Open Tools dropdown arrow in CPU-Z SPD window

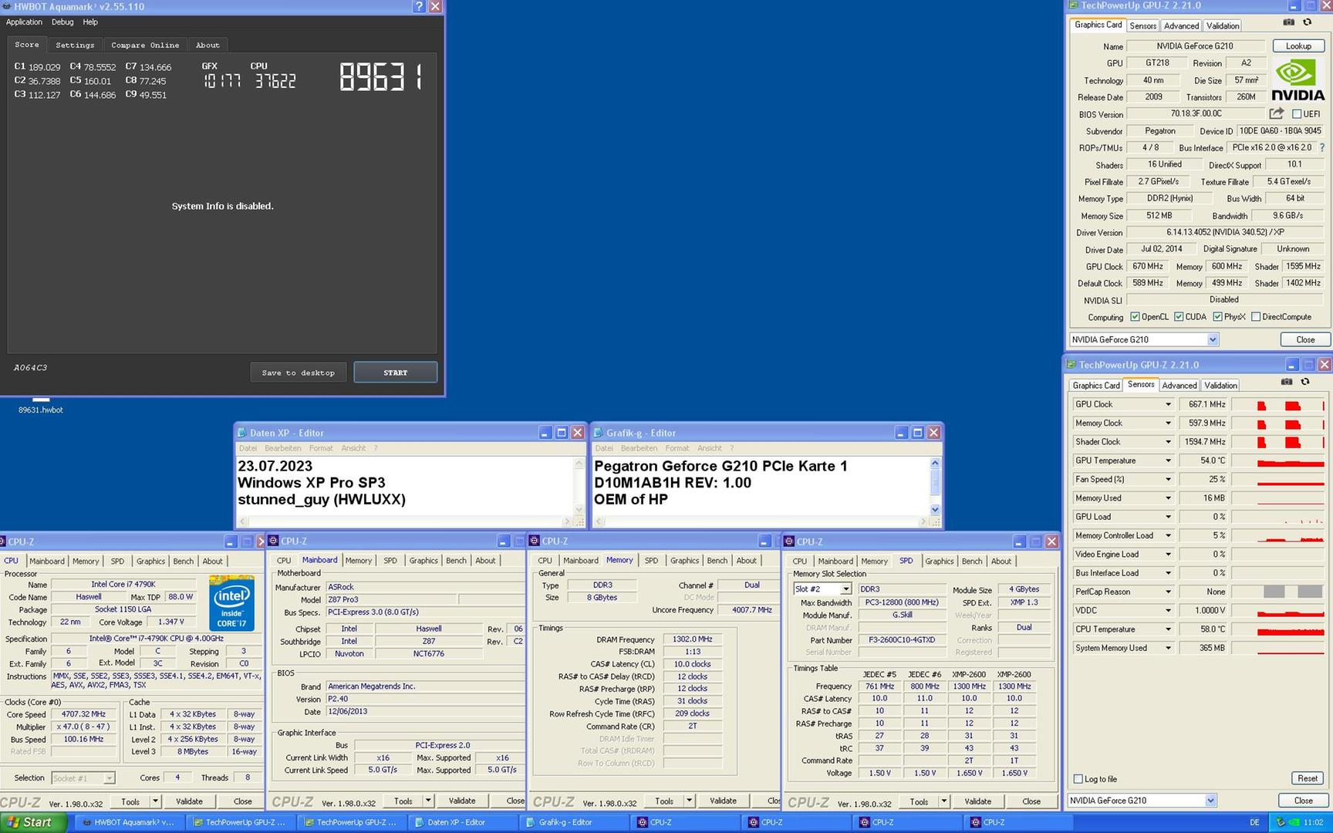point(943,801)
